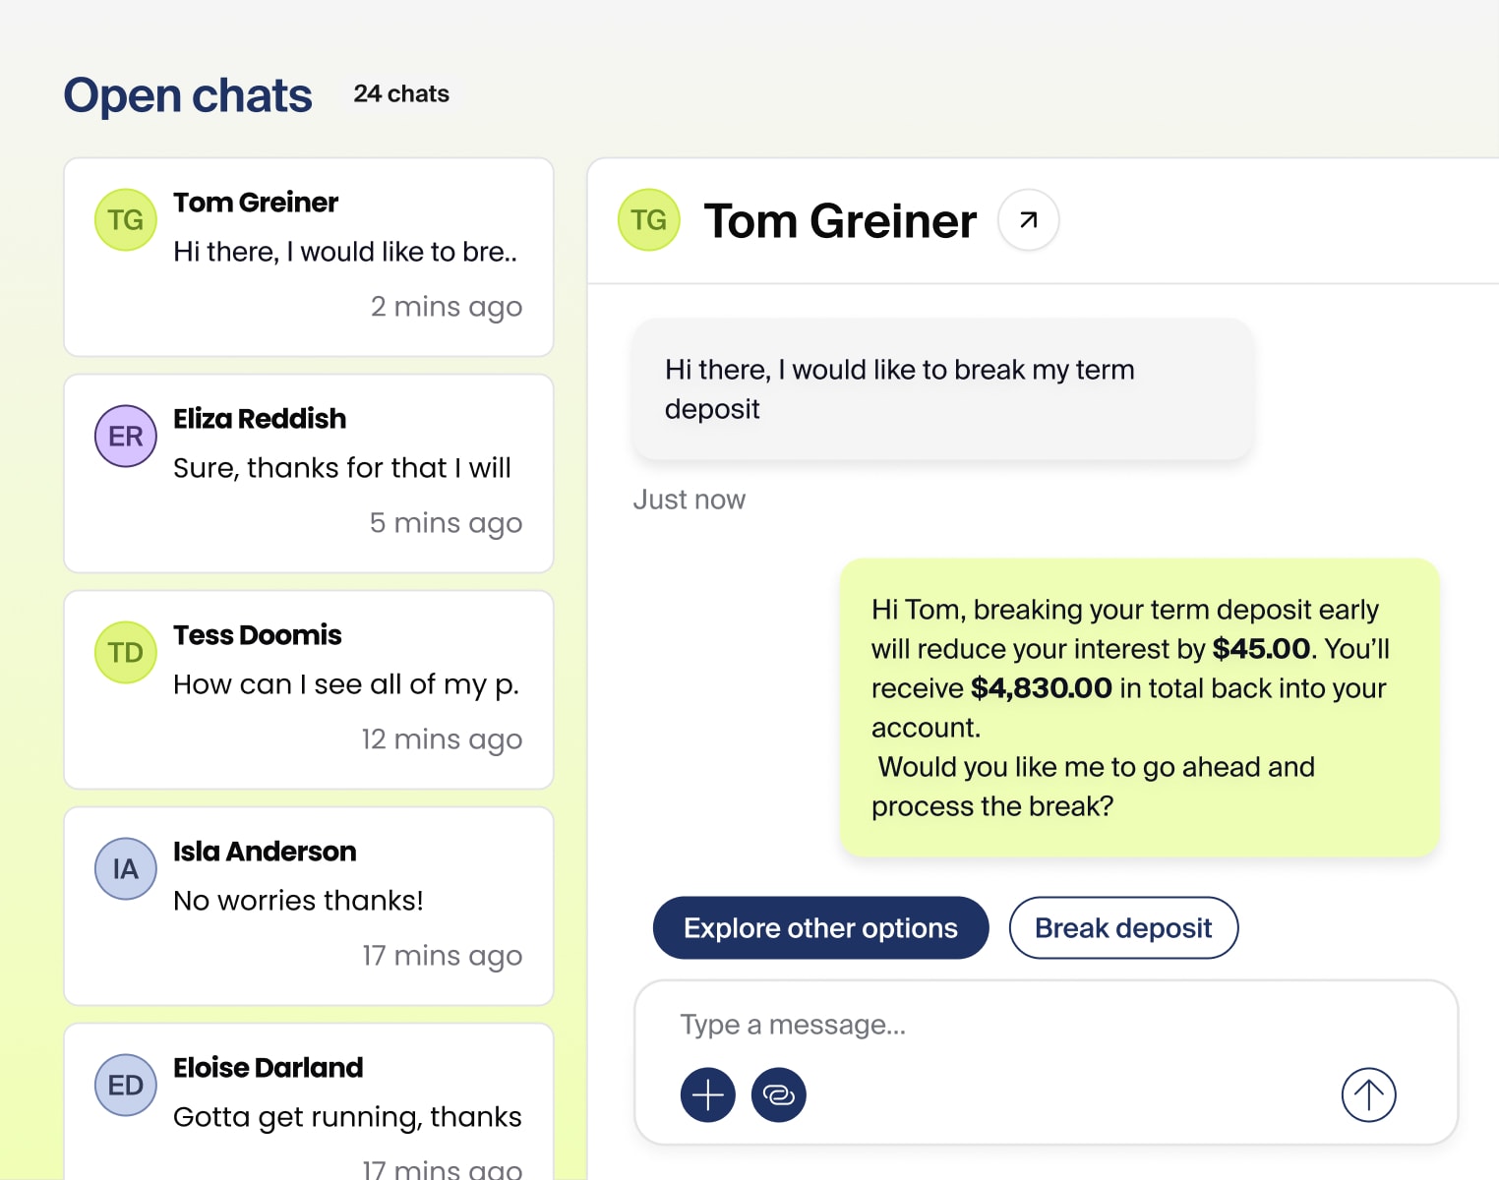Image resolution: width=1499 pixels, height=1180 pixels.
Task: Click the 24 chats counter label
Action: tap(401, 94)
